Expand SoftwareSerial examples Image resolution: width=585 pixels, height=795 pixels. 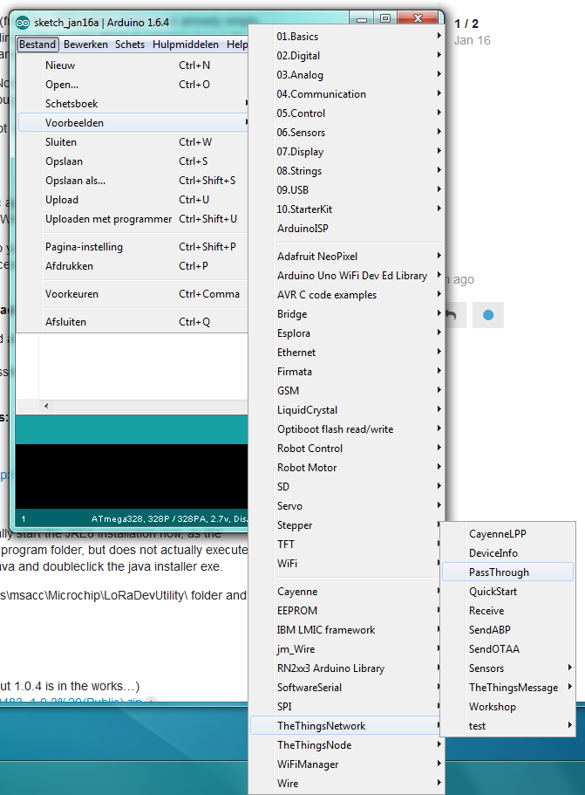pyautogui.click(x=345, y=688)
